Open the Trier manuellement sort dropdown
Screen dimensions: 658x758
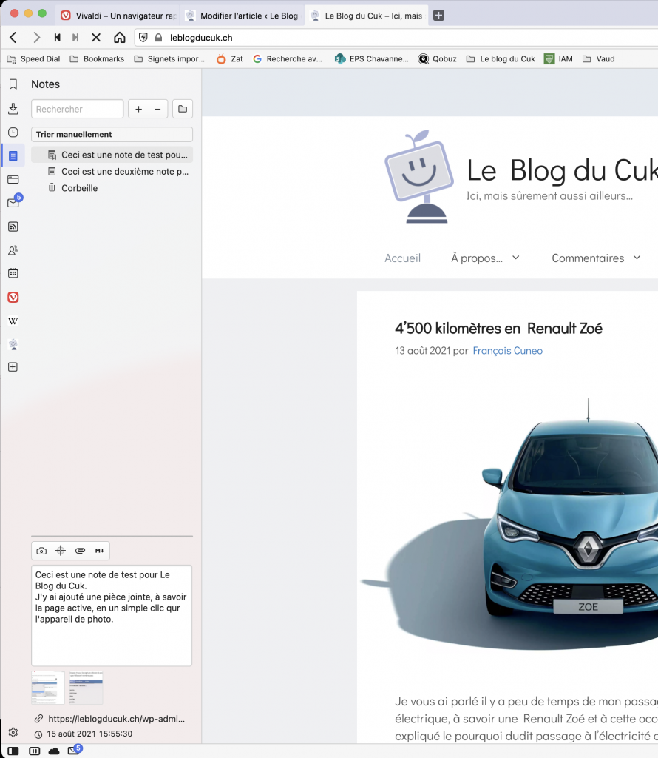point(112,135)
